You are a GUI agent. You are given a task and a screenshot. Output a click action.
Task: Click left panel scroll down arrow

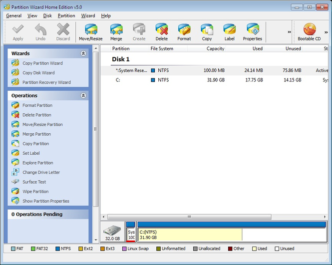point(96,240)
